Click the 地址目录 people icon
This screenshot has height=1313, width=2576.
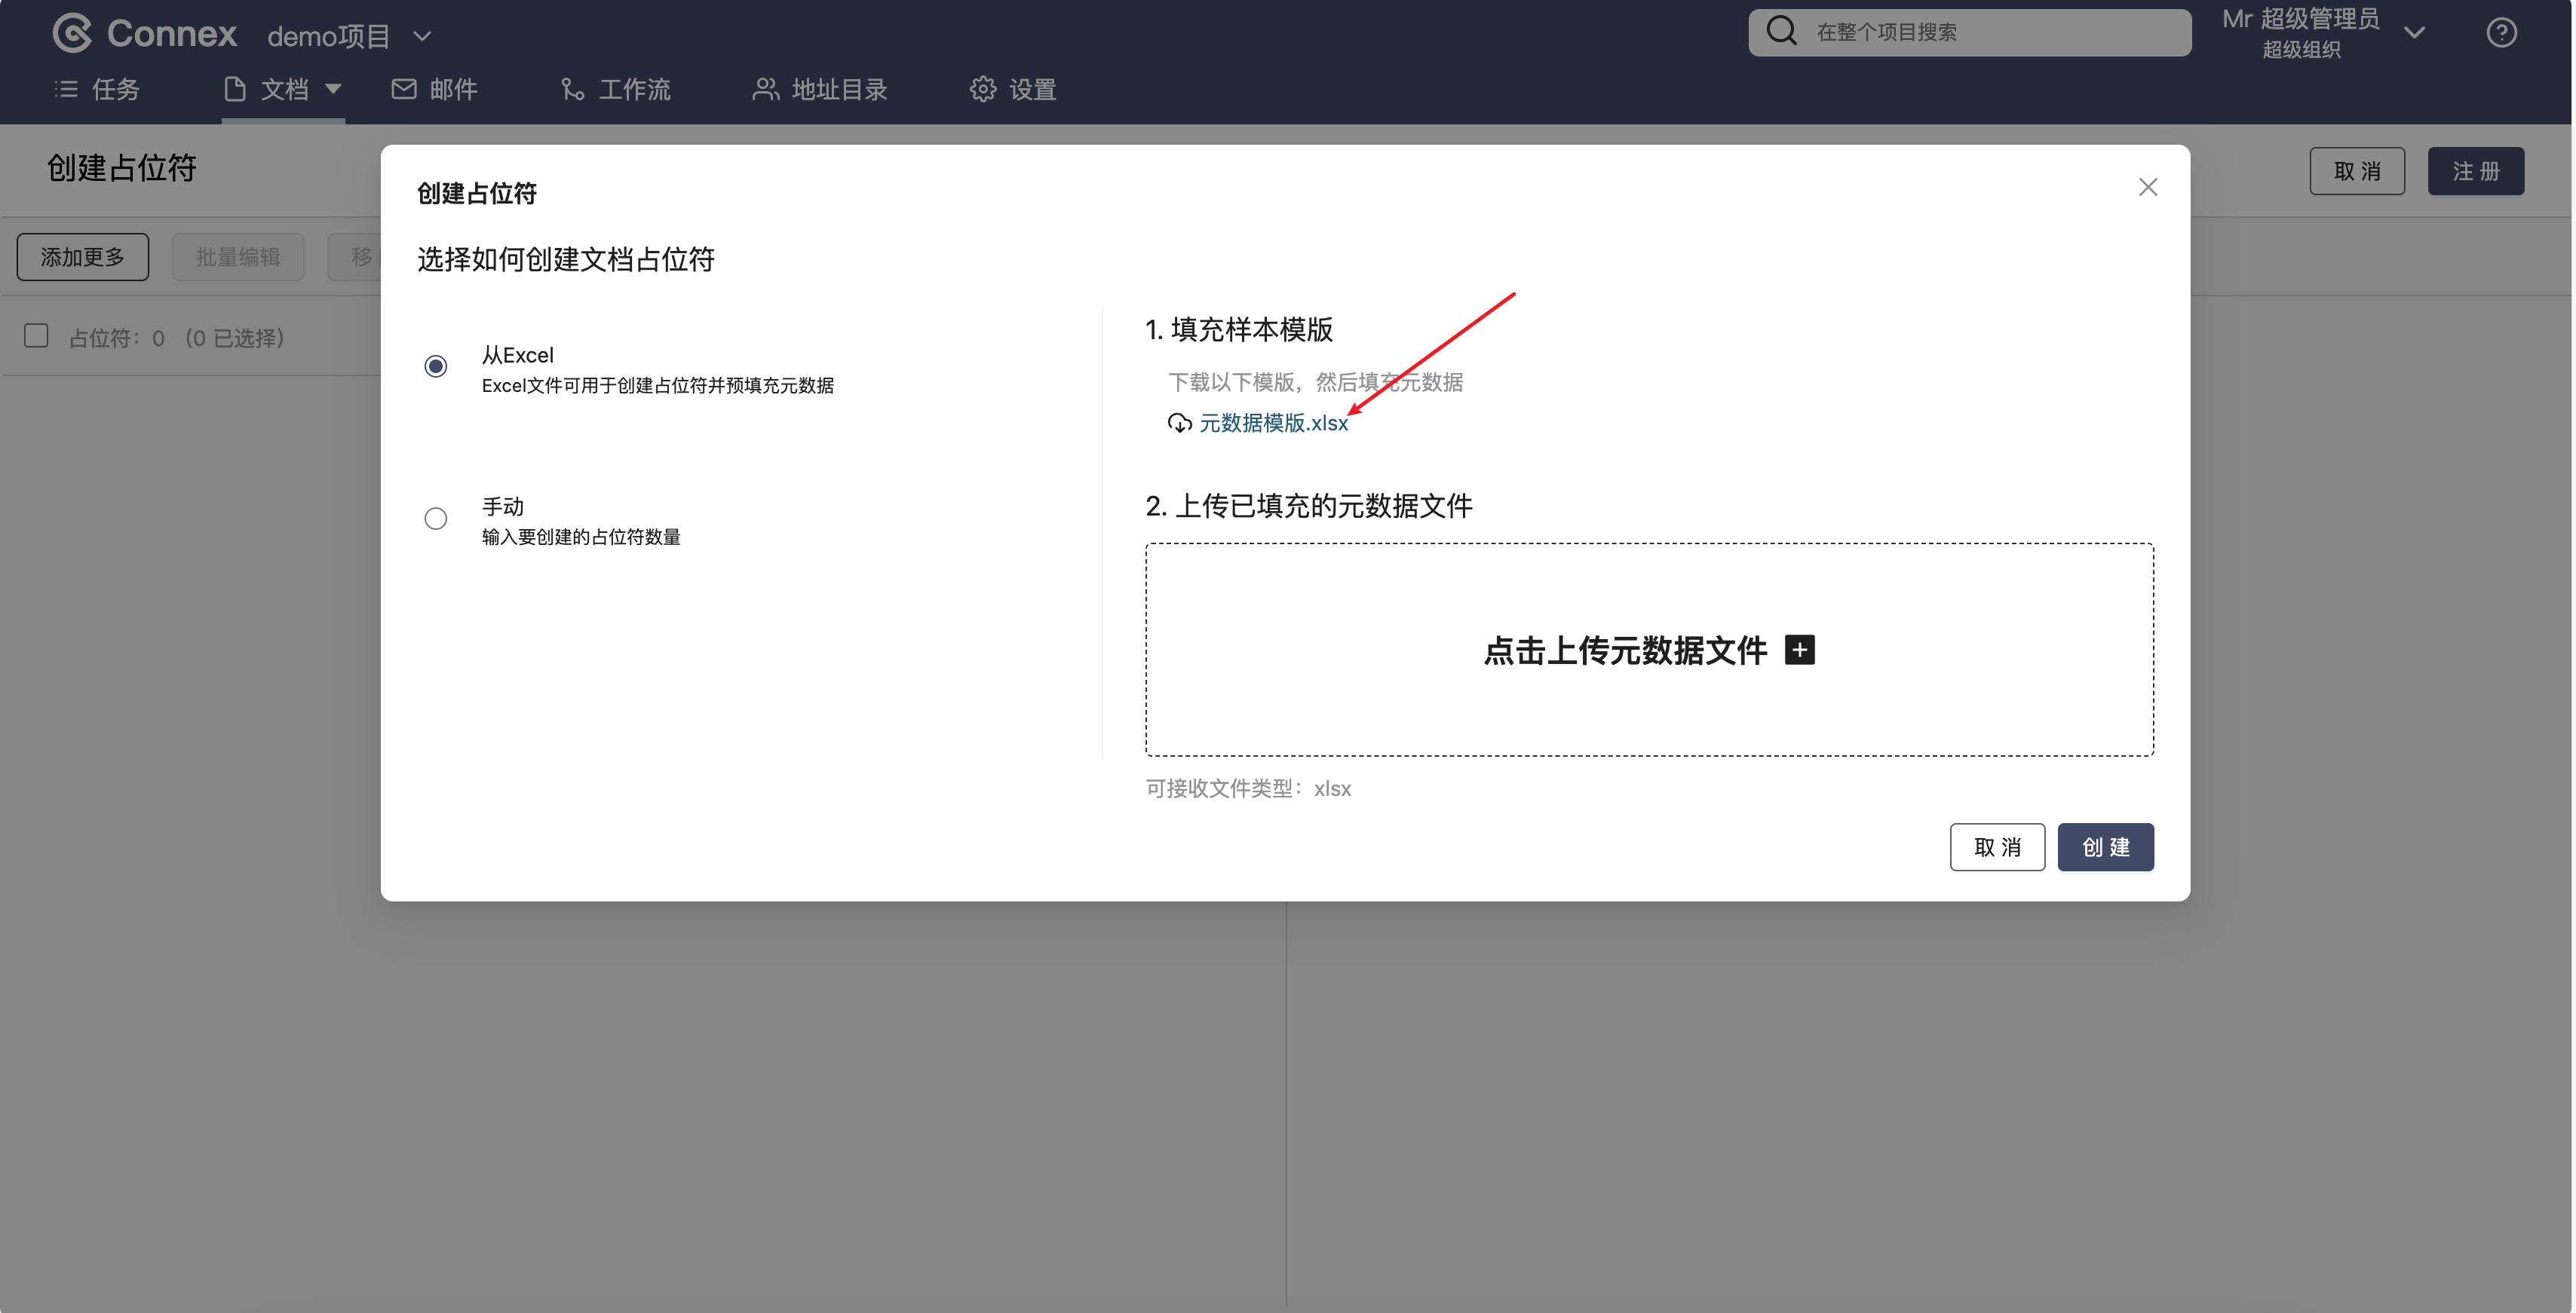click(765, 90)
